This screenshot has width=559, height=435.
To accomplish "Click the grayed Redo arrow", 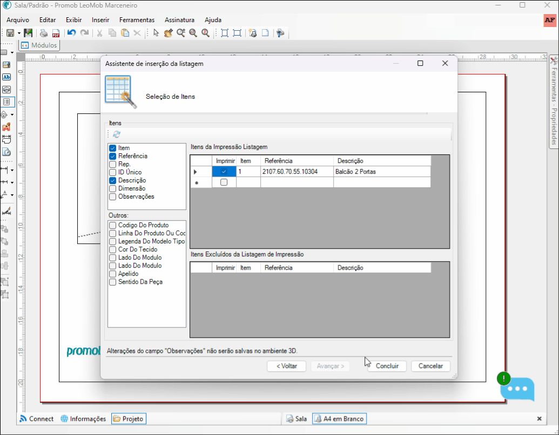I will [x=84, y=33].
